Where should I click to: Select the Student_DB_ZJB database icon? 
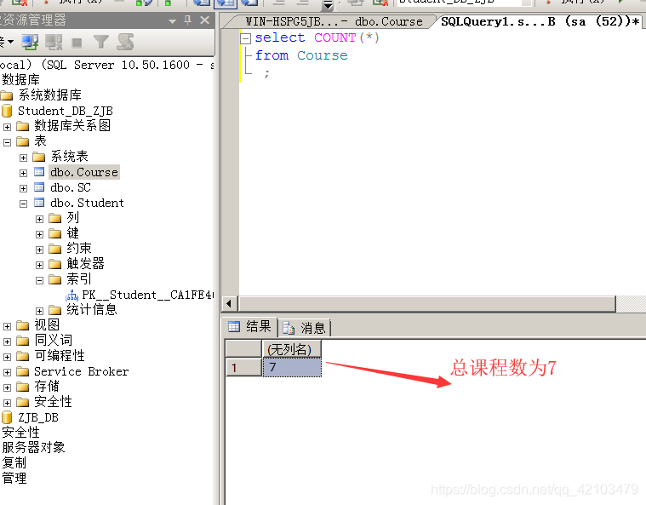click(x=7, y=111)
